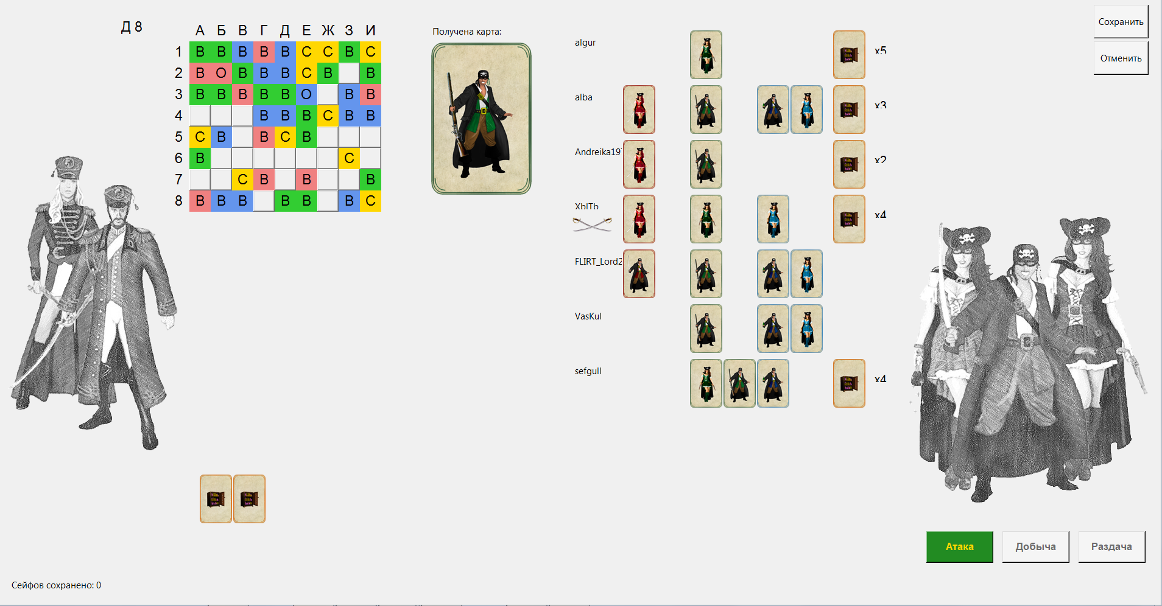Click yellow board cell З6 marked C

click(349, 158)
